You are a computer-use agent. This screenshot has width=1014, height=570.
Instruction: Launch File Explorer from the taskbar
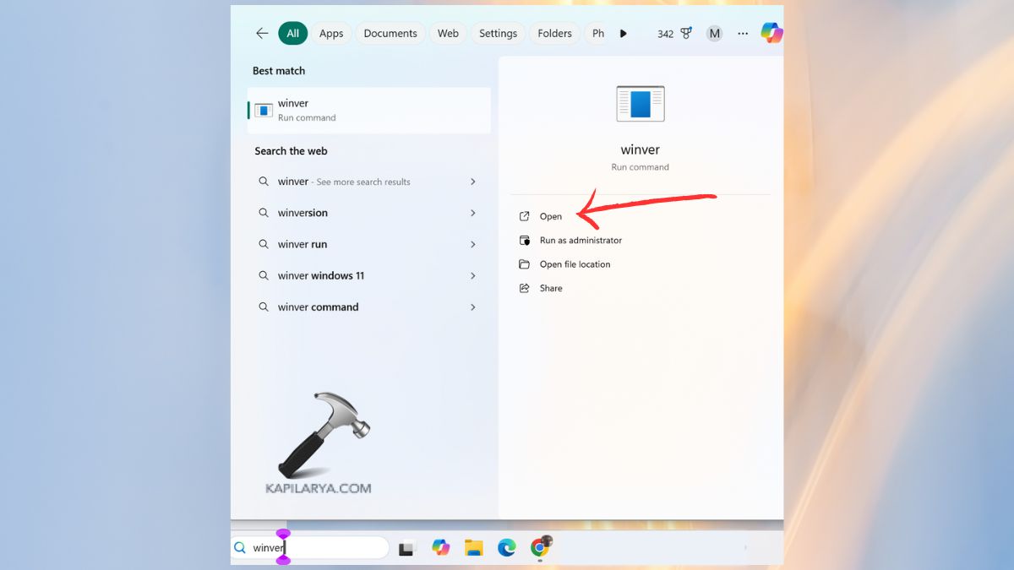pos(473,548)
